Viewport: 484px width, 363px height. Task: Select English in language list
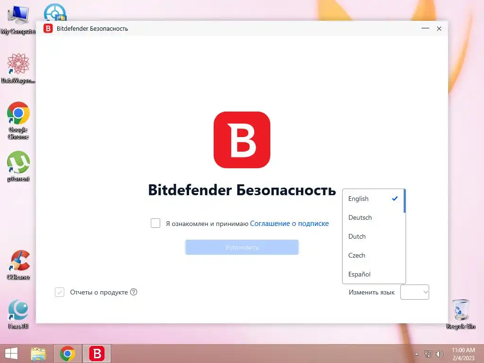coord(373,199)
